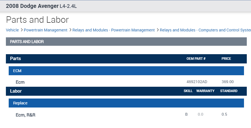This screenshot has height=128, width=251.
Task: Open the Powertrain Management breadcrumb link
Action: click(x=45, y=30)
